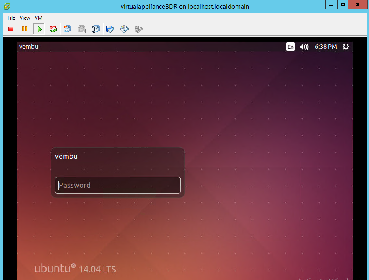The height and width of the screenshot is (280, 369).
Task: Reset the virtual machine with the restart icon
Action: (x=53, y=29)
